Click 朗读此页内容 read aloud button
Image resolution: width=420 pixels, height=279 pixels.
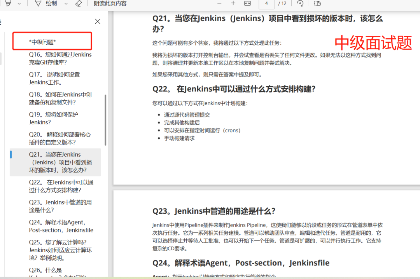[x=110, y=3]
